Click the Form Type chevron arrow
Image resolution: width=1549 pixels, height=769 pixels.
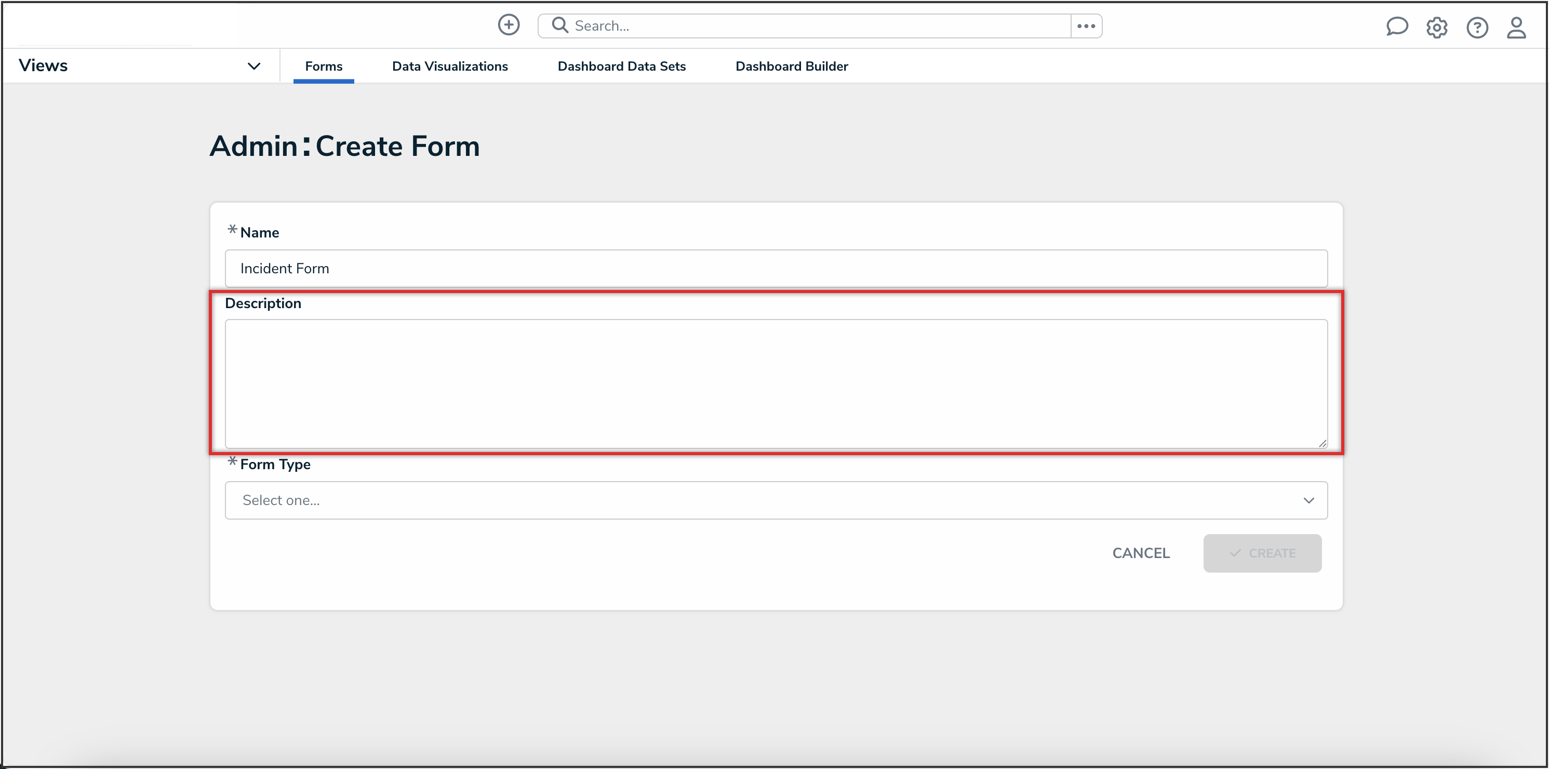pyautogui.click(x=1308, y=500)
